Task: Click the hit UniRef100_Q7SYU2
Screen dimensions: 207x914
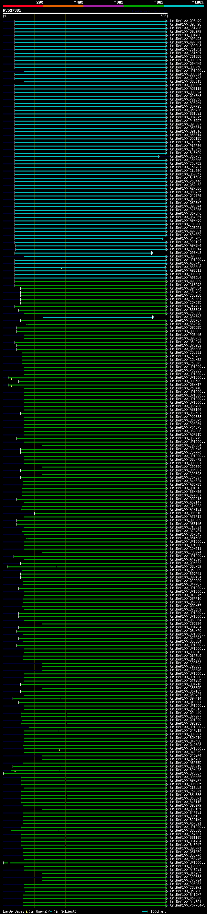Action: point(186,346)
